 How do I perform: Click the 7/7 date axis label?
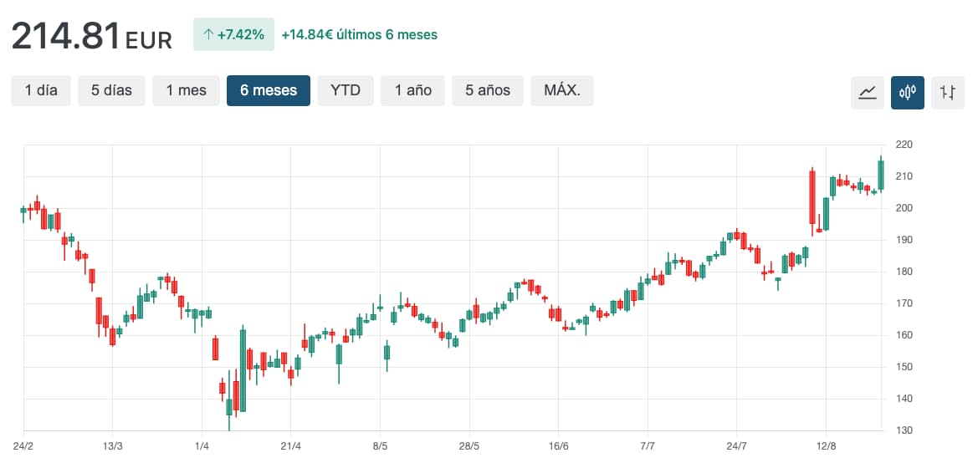(648, 446)
